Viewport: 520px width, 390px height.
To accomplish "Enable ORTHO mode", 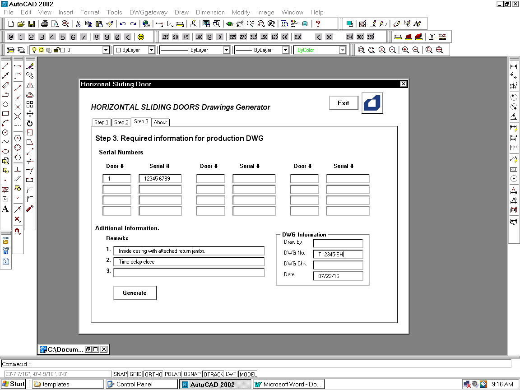I will (x=153, y=374).
